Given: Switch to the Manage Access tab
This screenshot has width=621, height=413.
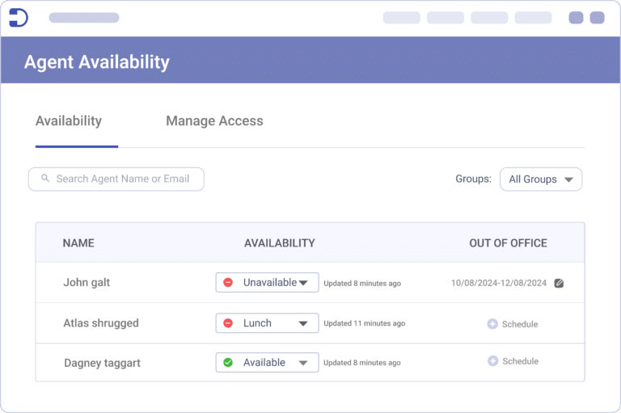Looking at the screenshot, I should (214, 121).
